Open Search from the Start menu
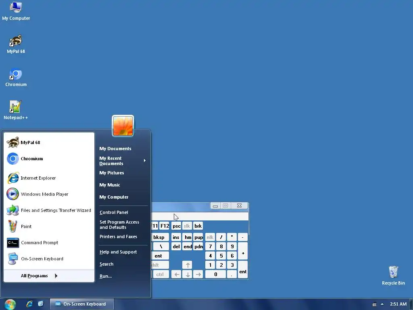 tap(123, 264)
